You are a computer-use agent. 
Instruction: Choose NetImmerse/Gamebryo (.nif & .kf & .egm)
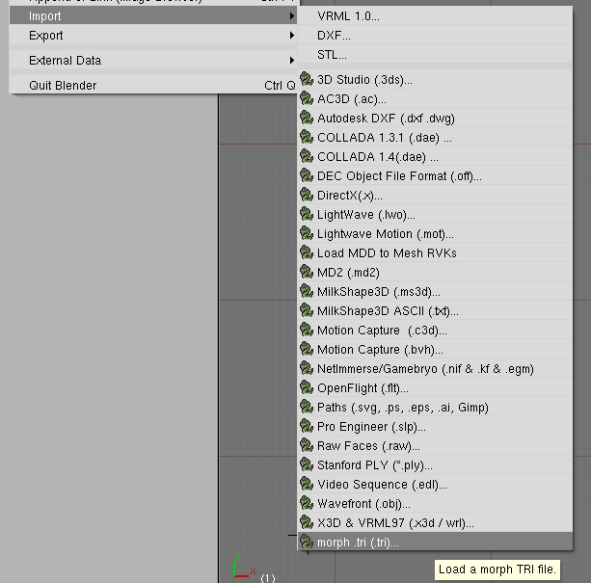425,369
